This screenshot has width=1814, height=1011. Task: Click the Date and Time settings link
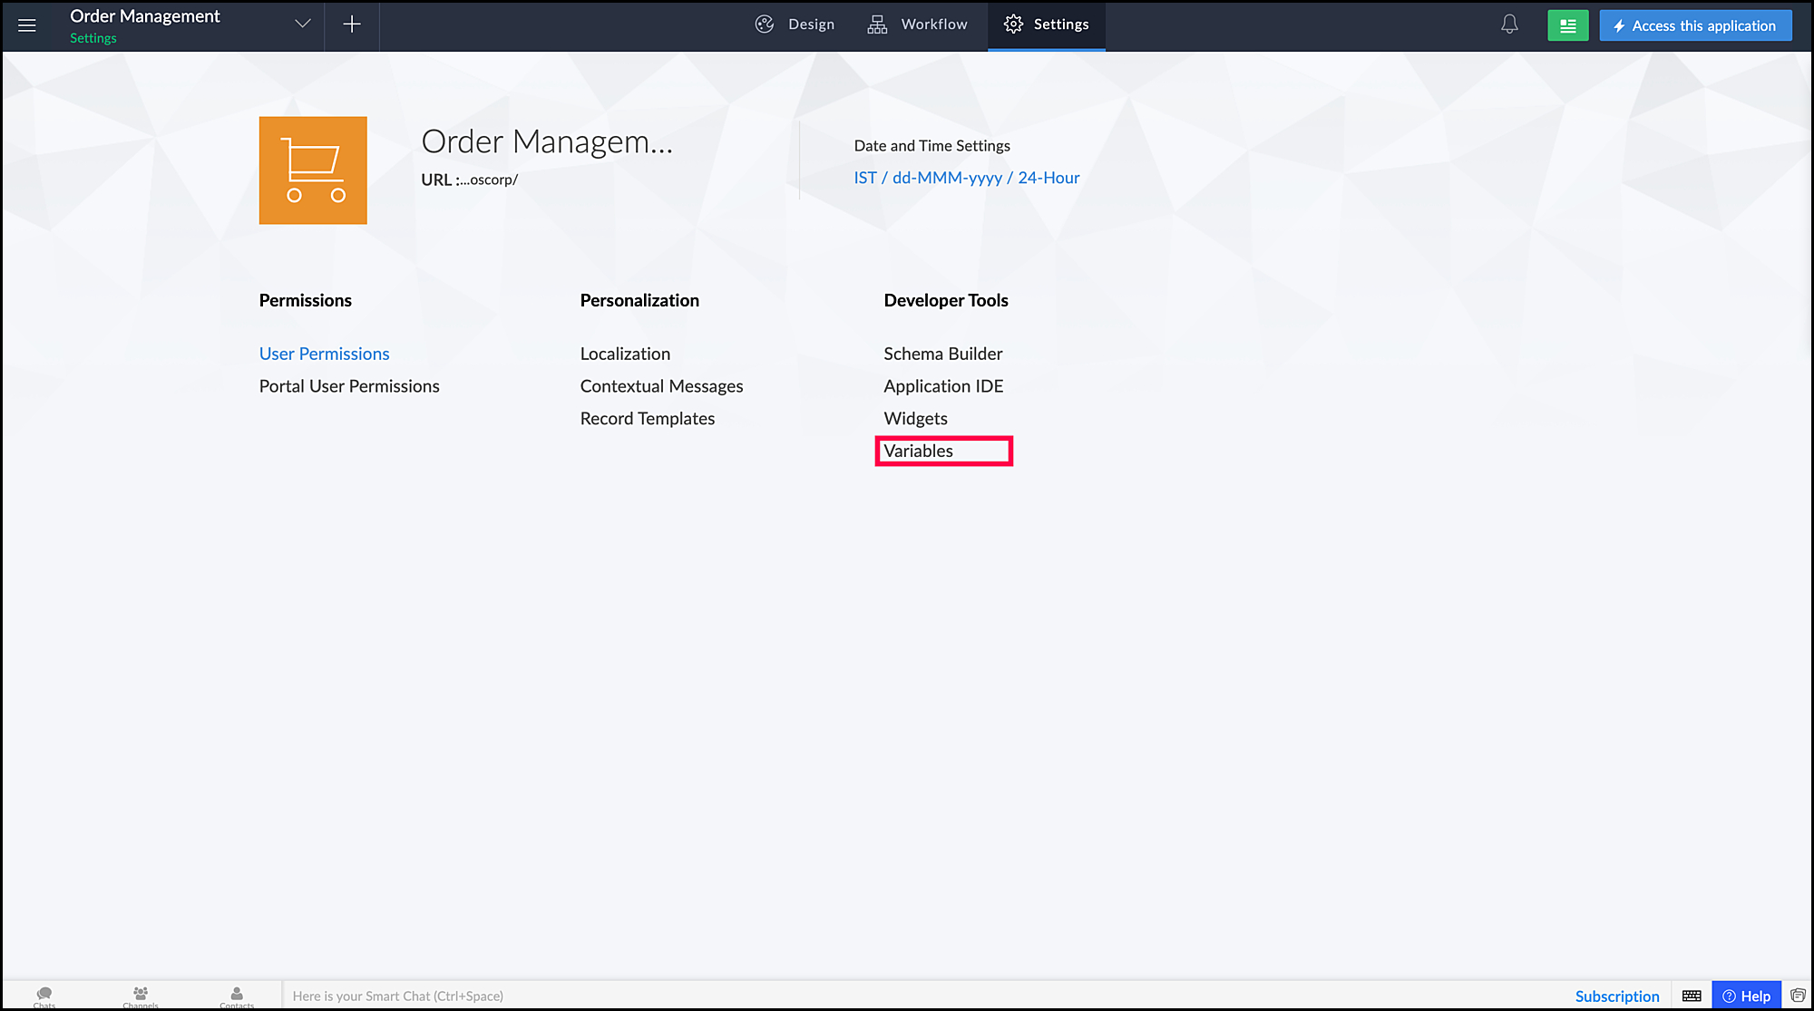tap(966, 178)
